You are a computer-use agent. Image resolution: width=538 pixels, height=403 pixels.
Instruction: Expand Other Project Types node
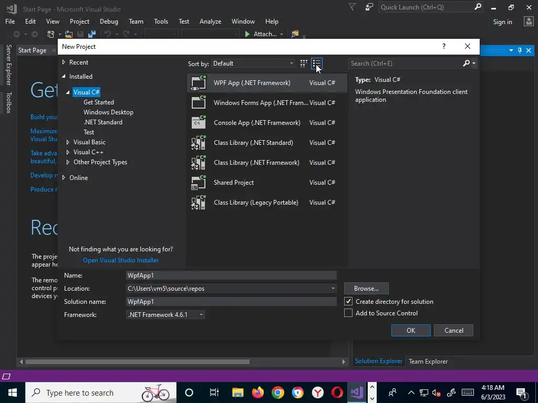pyautogui.click(x=68, y=162)
